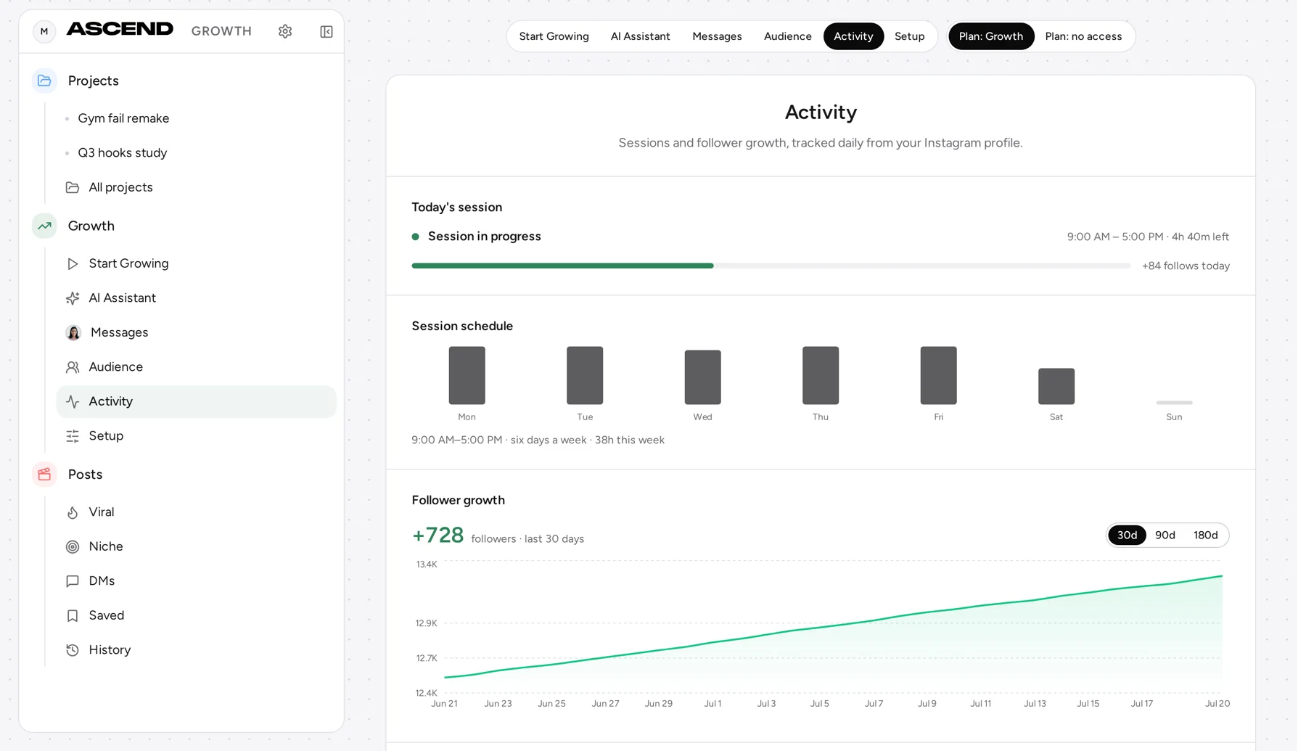1306x751 pixels.
Task: Collapse the sidebar panel icon
Action: 326,31
